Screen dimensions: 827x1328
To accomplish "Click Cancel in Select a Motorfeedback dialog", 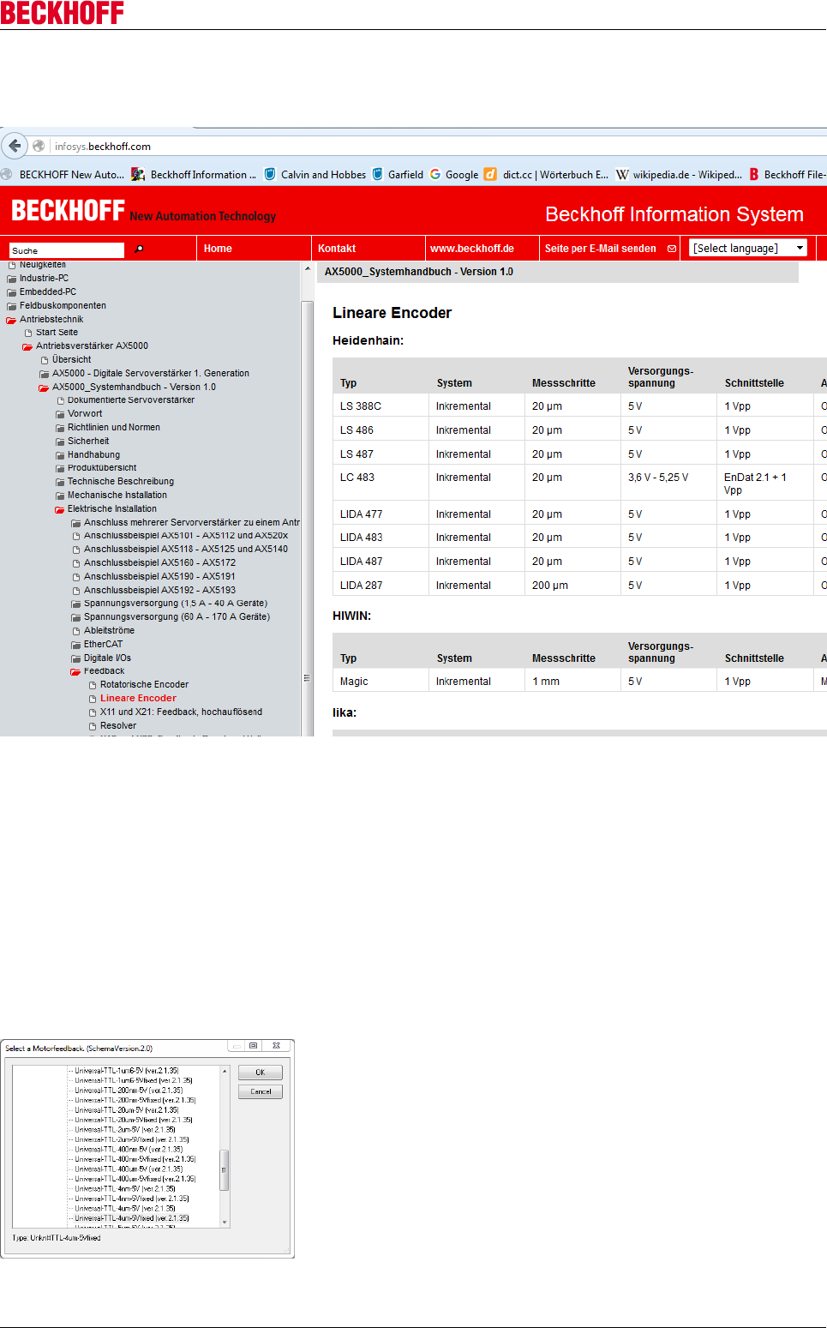I will click(x=261, y=1092).
